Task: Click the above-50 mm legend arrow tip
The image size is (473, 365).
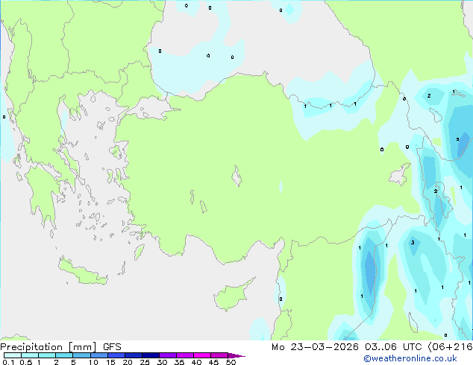Action: [236, 355]
